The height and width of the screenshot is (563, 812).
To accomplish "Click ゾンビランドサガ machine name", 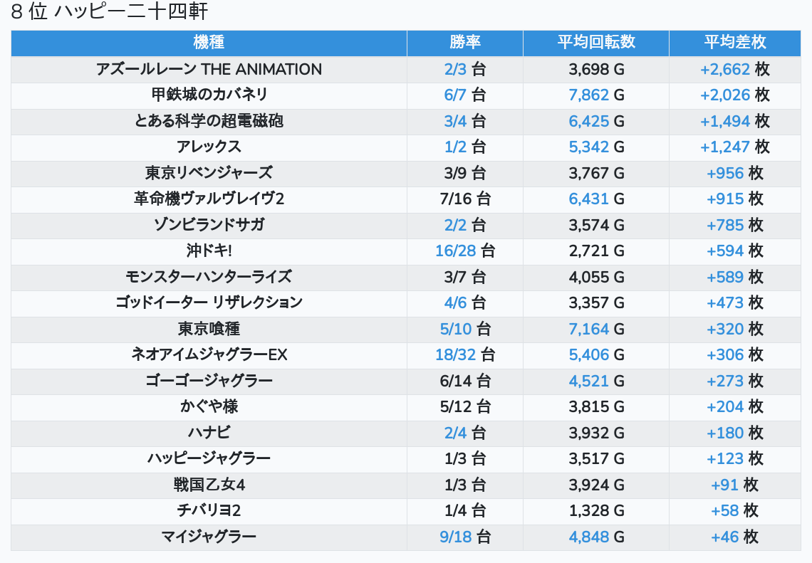I will coord(209,225).
